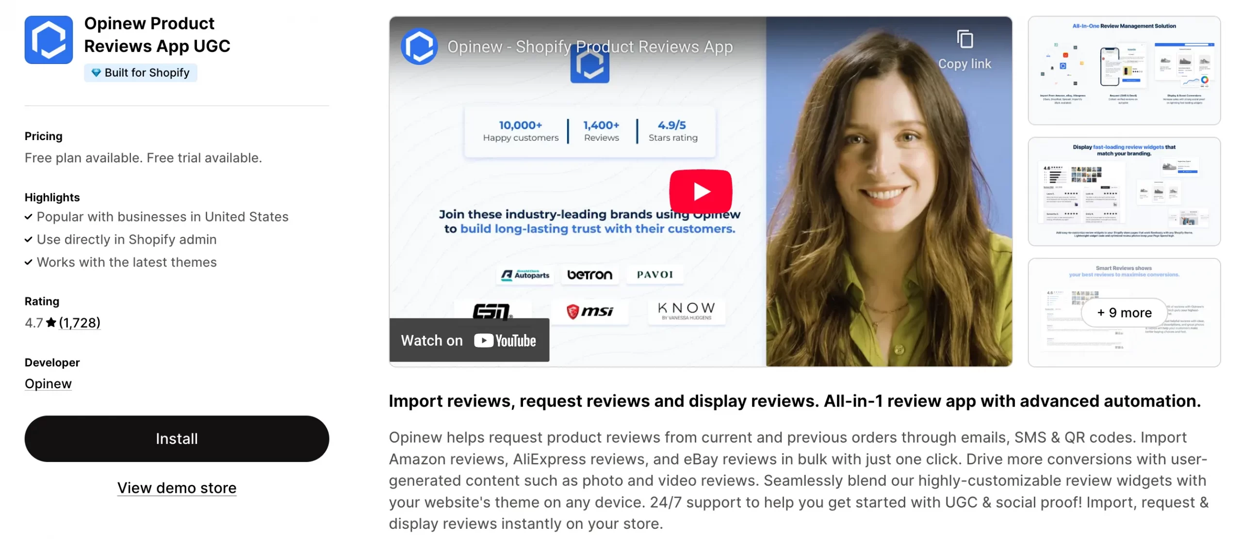The image size is (1242, 539).
Task: Click the PAVOI logo in the video
Action: coord(654,274)
